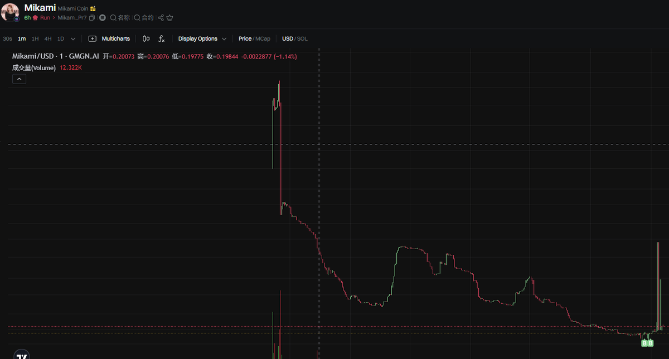The width and height of the screenshot is (669, 359).
Task: Open the fx indicators menu
Action: (162, 38)
